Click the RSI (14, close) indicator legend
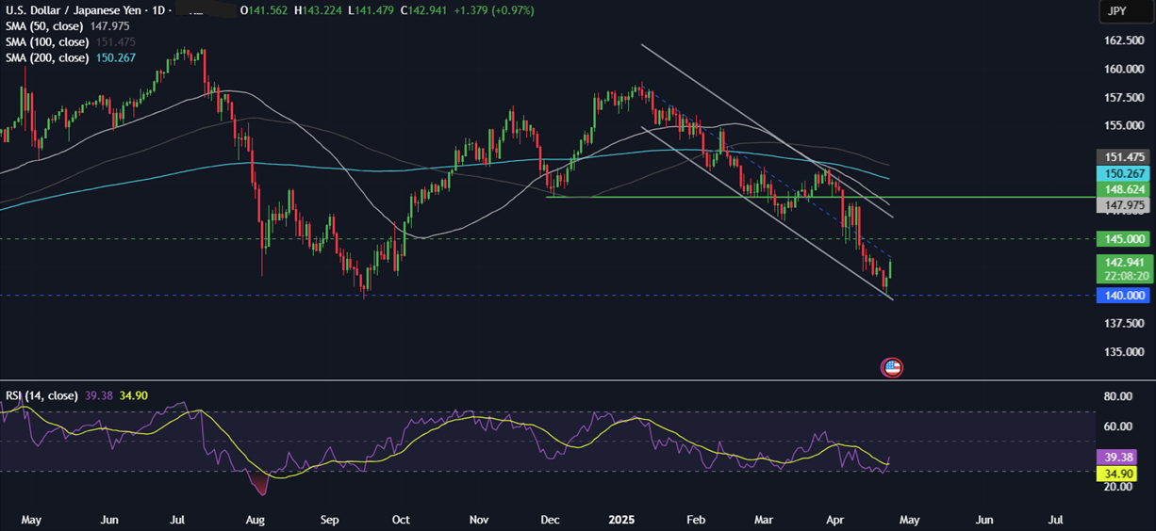The height and width of the screenshot is (531, 1156). 41,395
